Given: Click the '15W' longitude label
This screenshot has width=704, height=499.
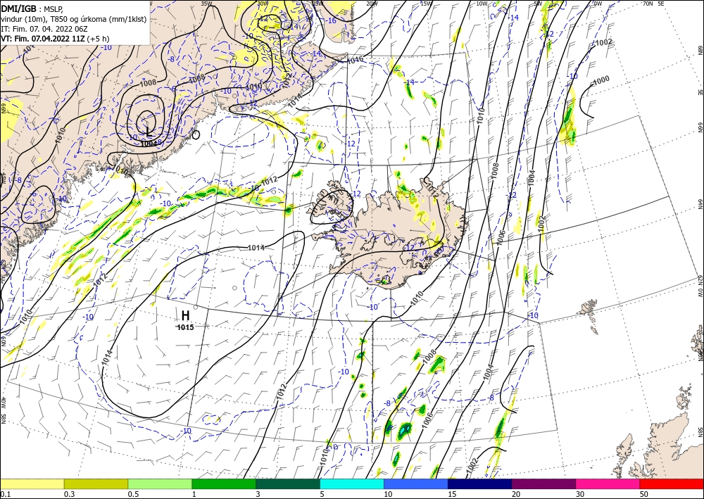Looking at the screenshot, I should 426,3.
